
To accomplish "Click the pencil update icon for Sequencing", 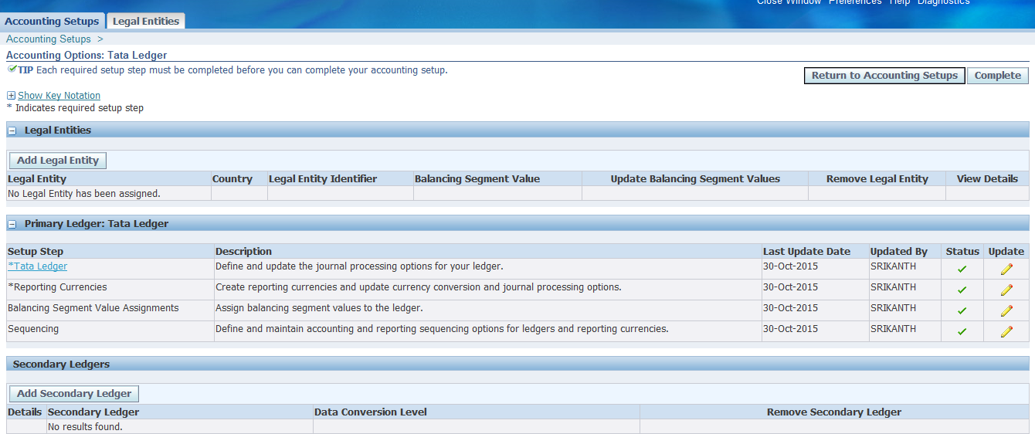I will [1006, 332].
